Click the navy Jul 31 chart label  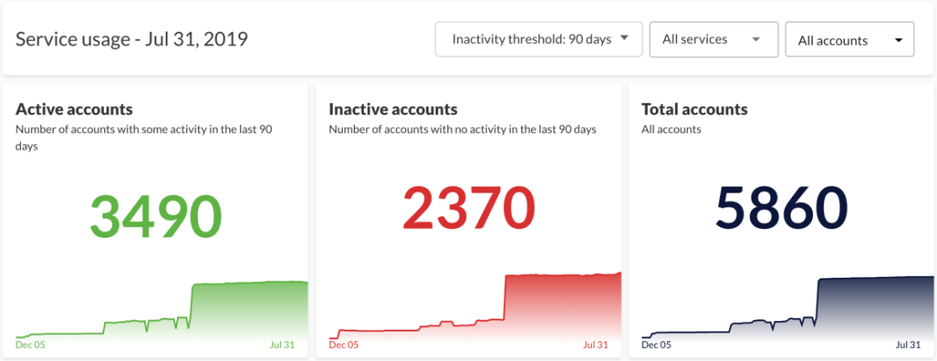click(908, 345)
